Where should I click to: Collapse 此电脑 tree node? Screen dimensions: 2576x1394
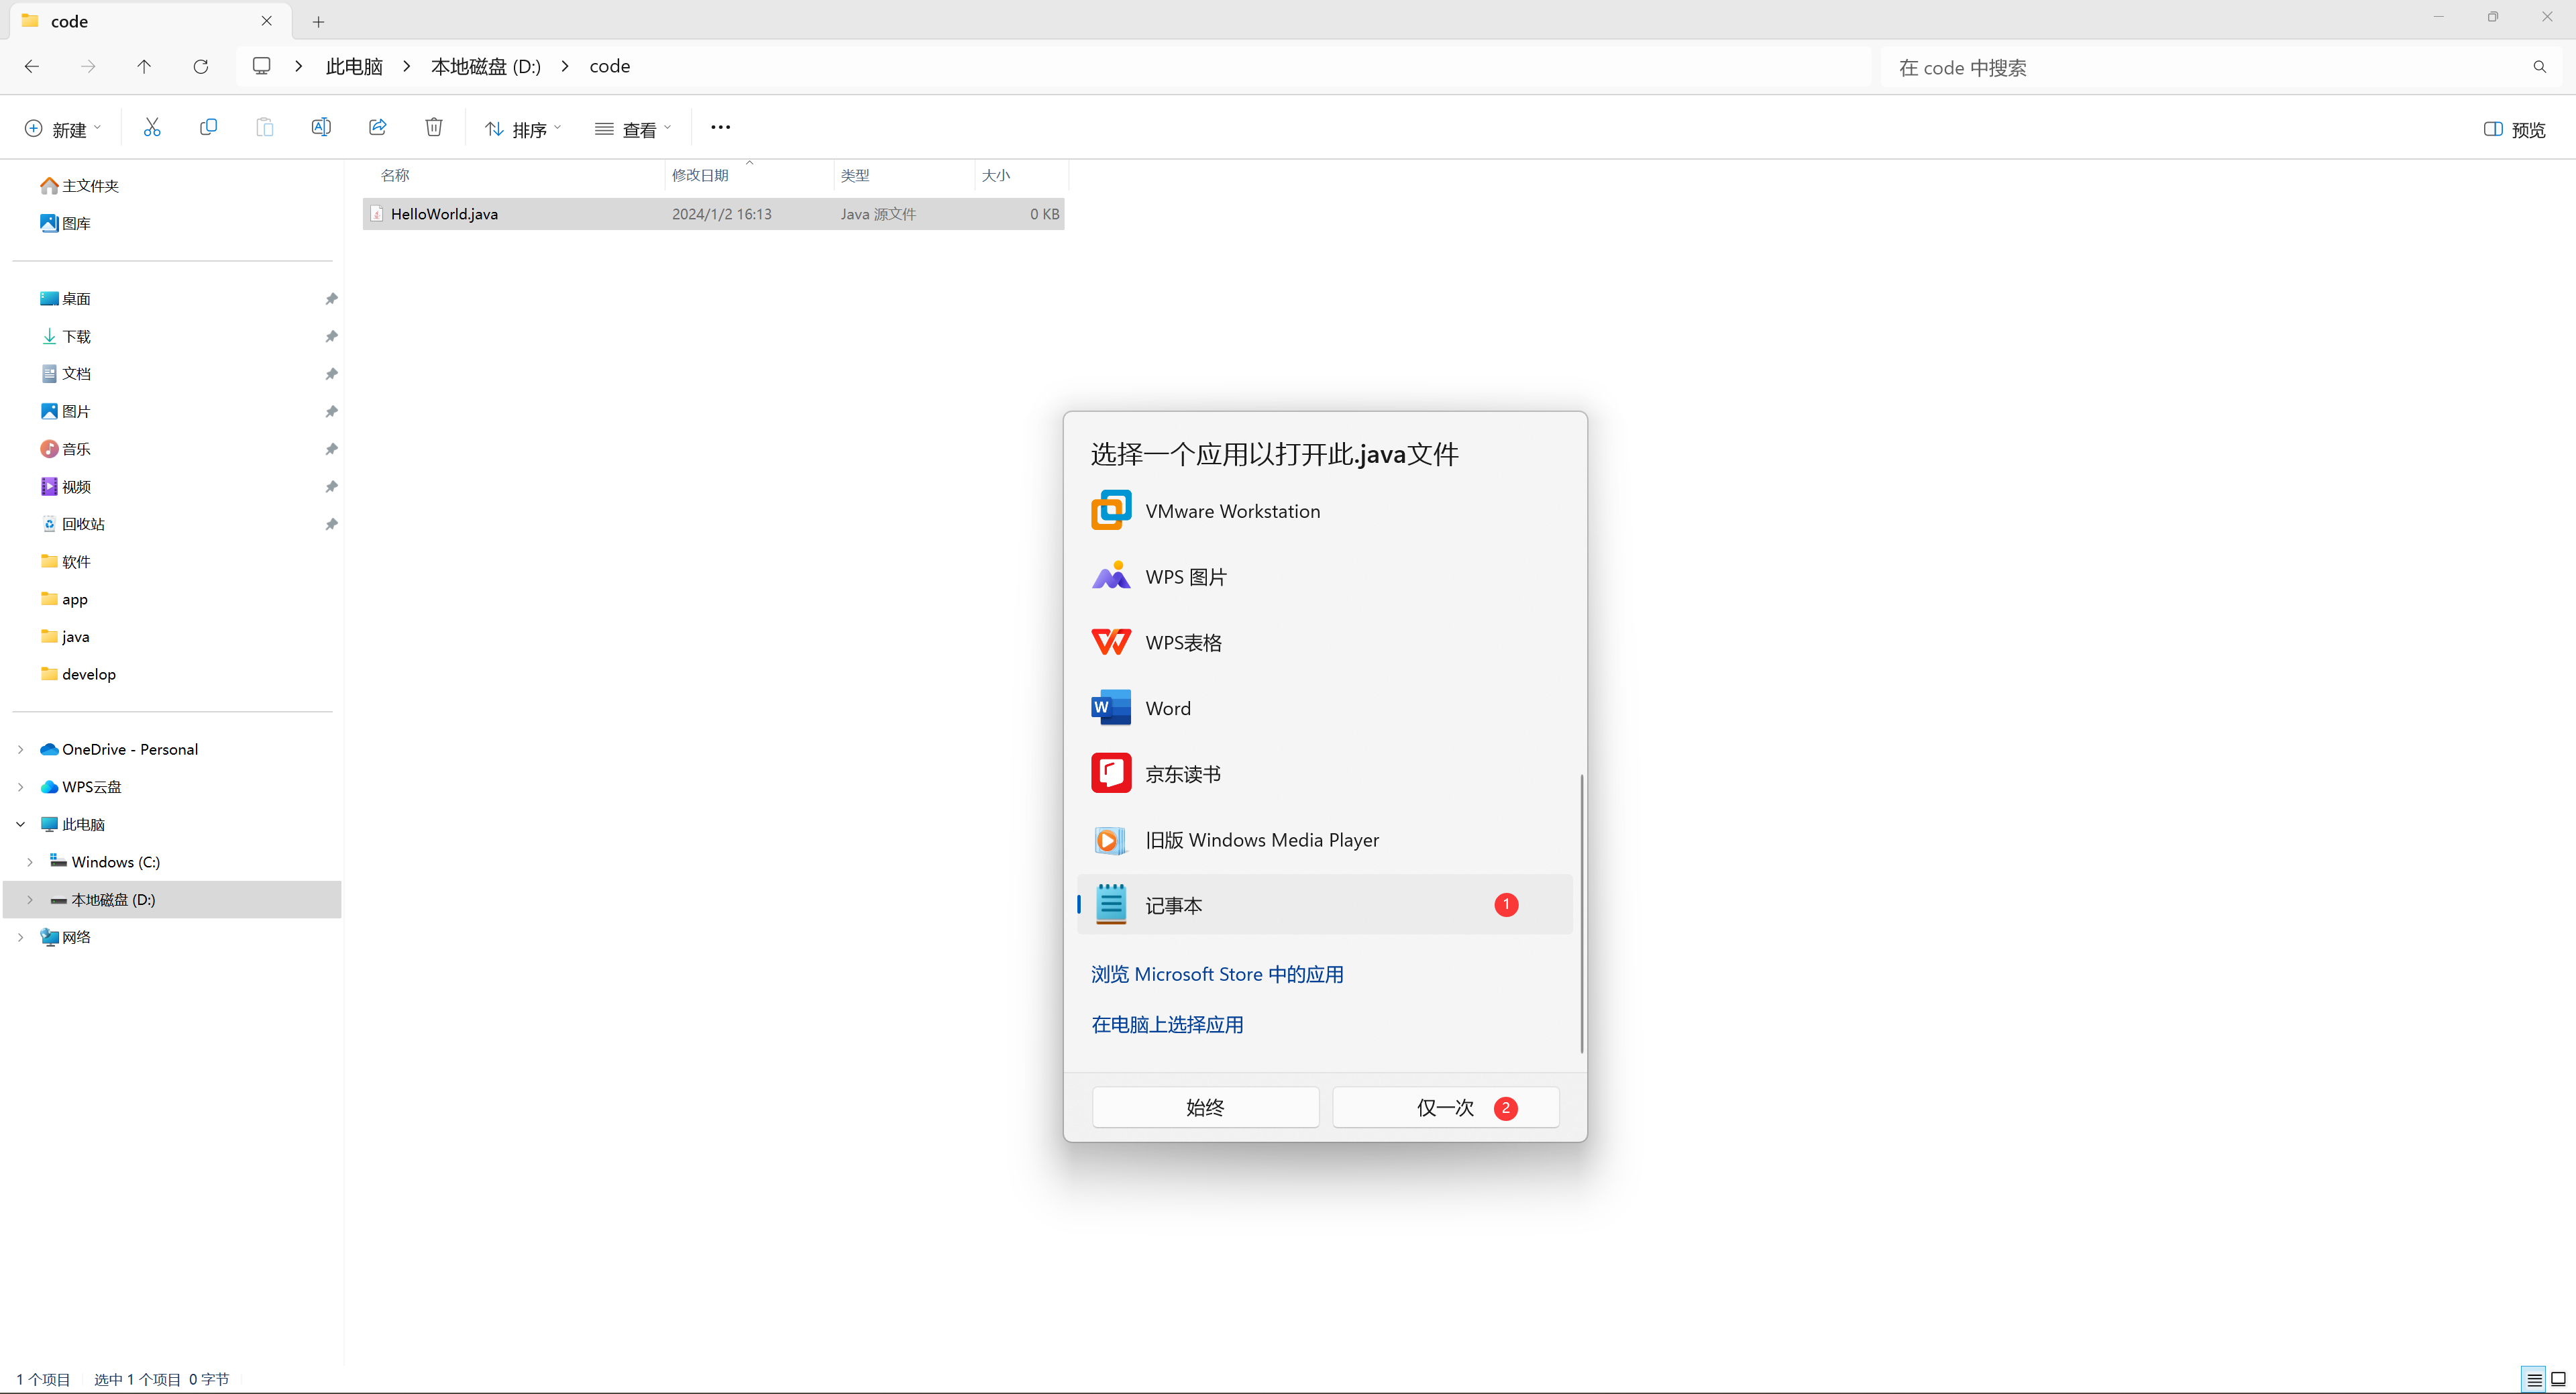click(x=20, y=824)
